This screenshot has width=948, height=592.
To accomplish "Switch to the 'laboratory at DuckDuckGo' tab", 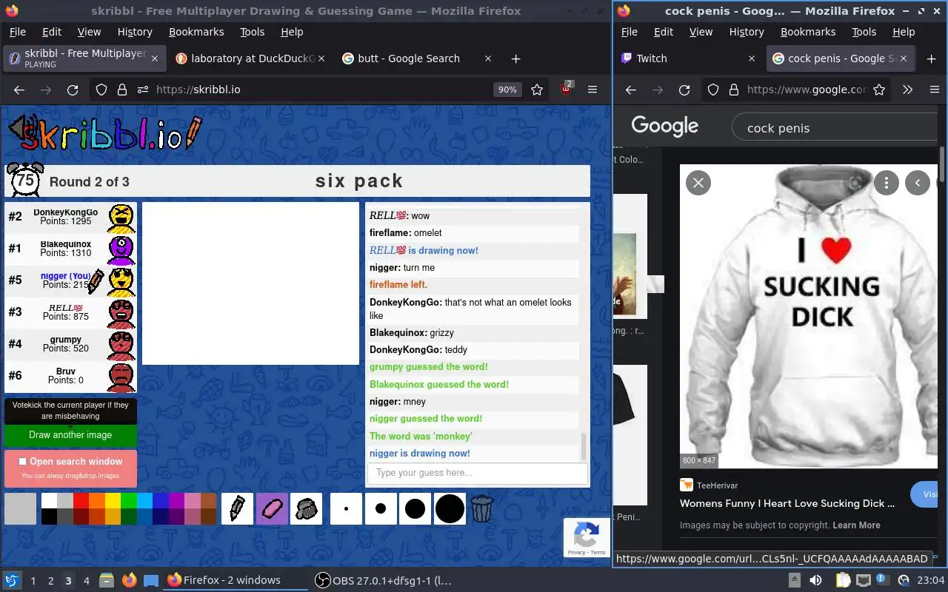I will point(251,58).
